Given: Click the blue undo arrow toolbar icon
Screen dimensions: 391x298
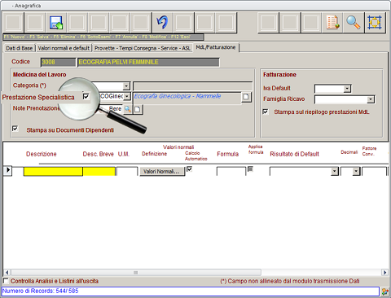Looking at the screenshot, I should pyautogui.click(x=162, y=23).
